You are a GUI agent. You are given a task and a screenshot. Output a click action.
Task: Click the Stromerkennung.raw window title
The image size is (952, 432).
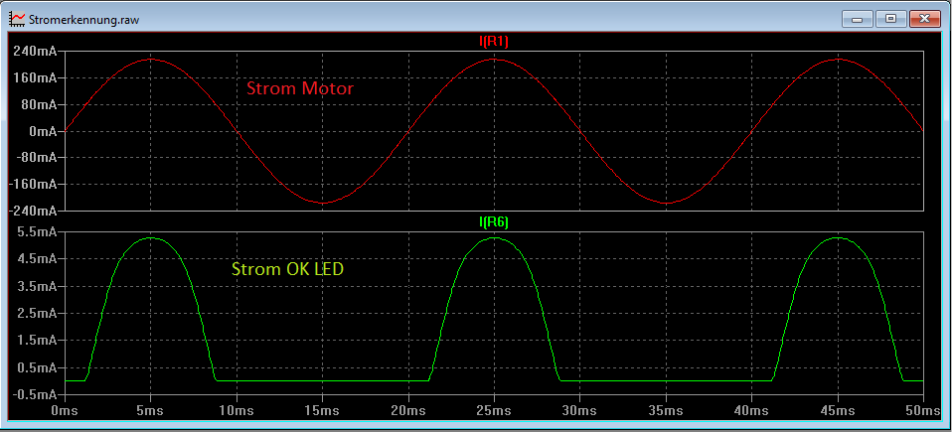(x=83, y=19)
